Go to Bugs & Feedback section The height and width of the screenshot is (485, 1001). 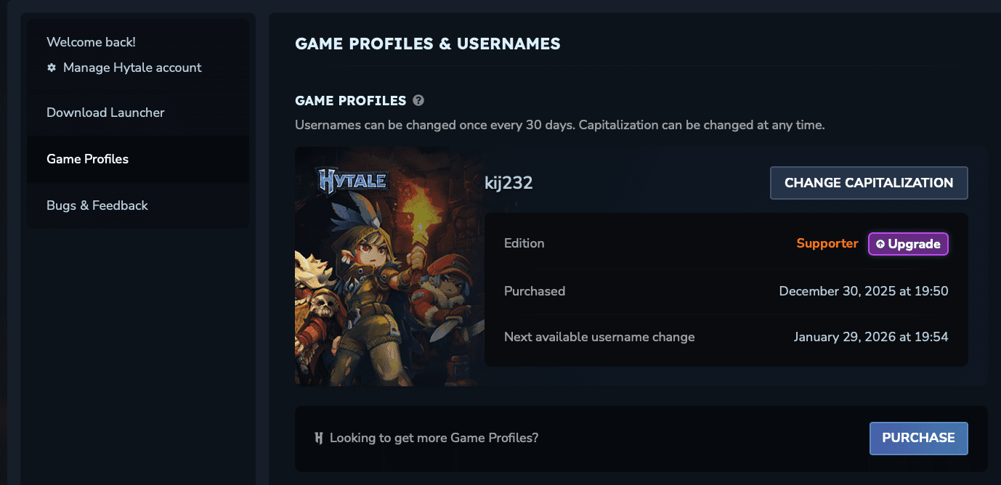pyautogui.click(x=97, y=205)
